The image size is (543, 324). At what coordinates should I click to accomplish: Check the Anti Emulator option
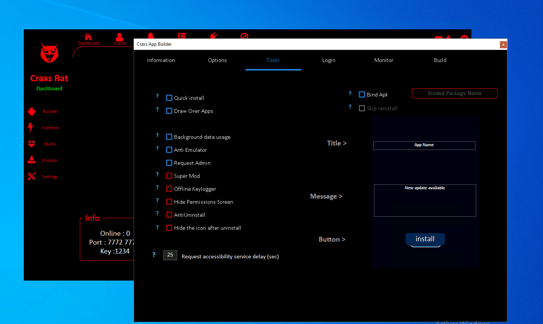point(169,150)
